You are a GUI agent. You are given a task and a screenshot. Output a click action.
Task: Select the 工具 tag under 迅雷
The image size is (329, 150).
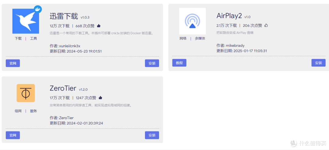coord(34,39)
